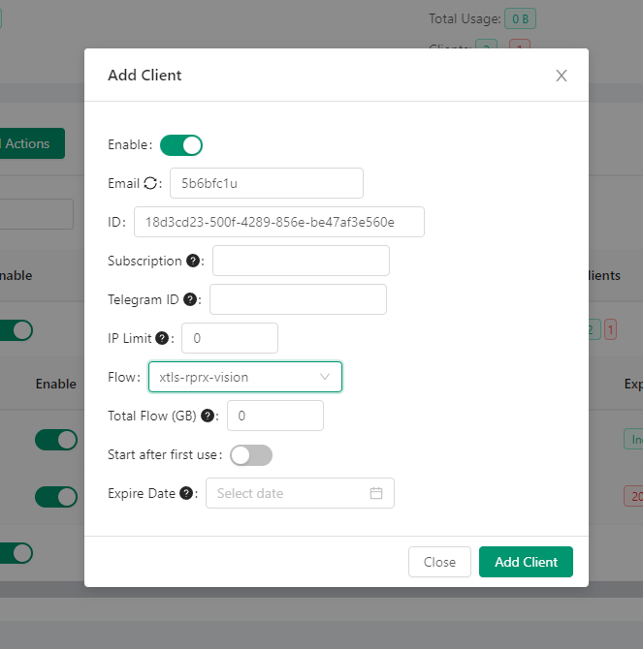Click the calendar icon in date field
The height and width of the screenshot is (649, 643).
[x=376, y=493]
